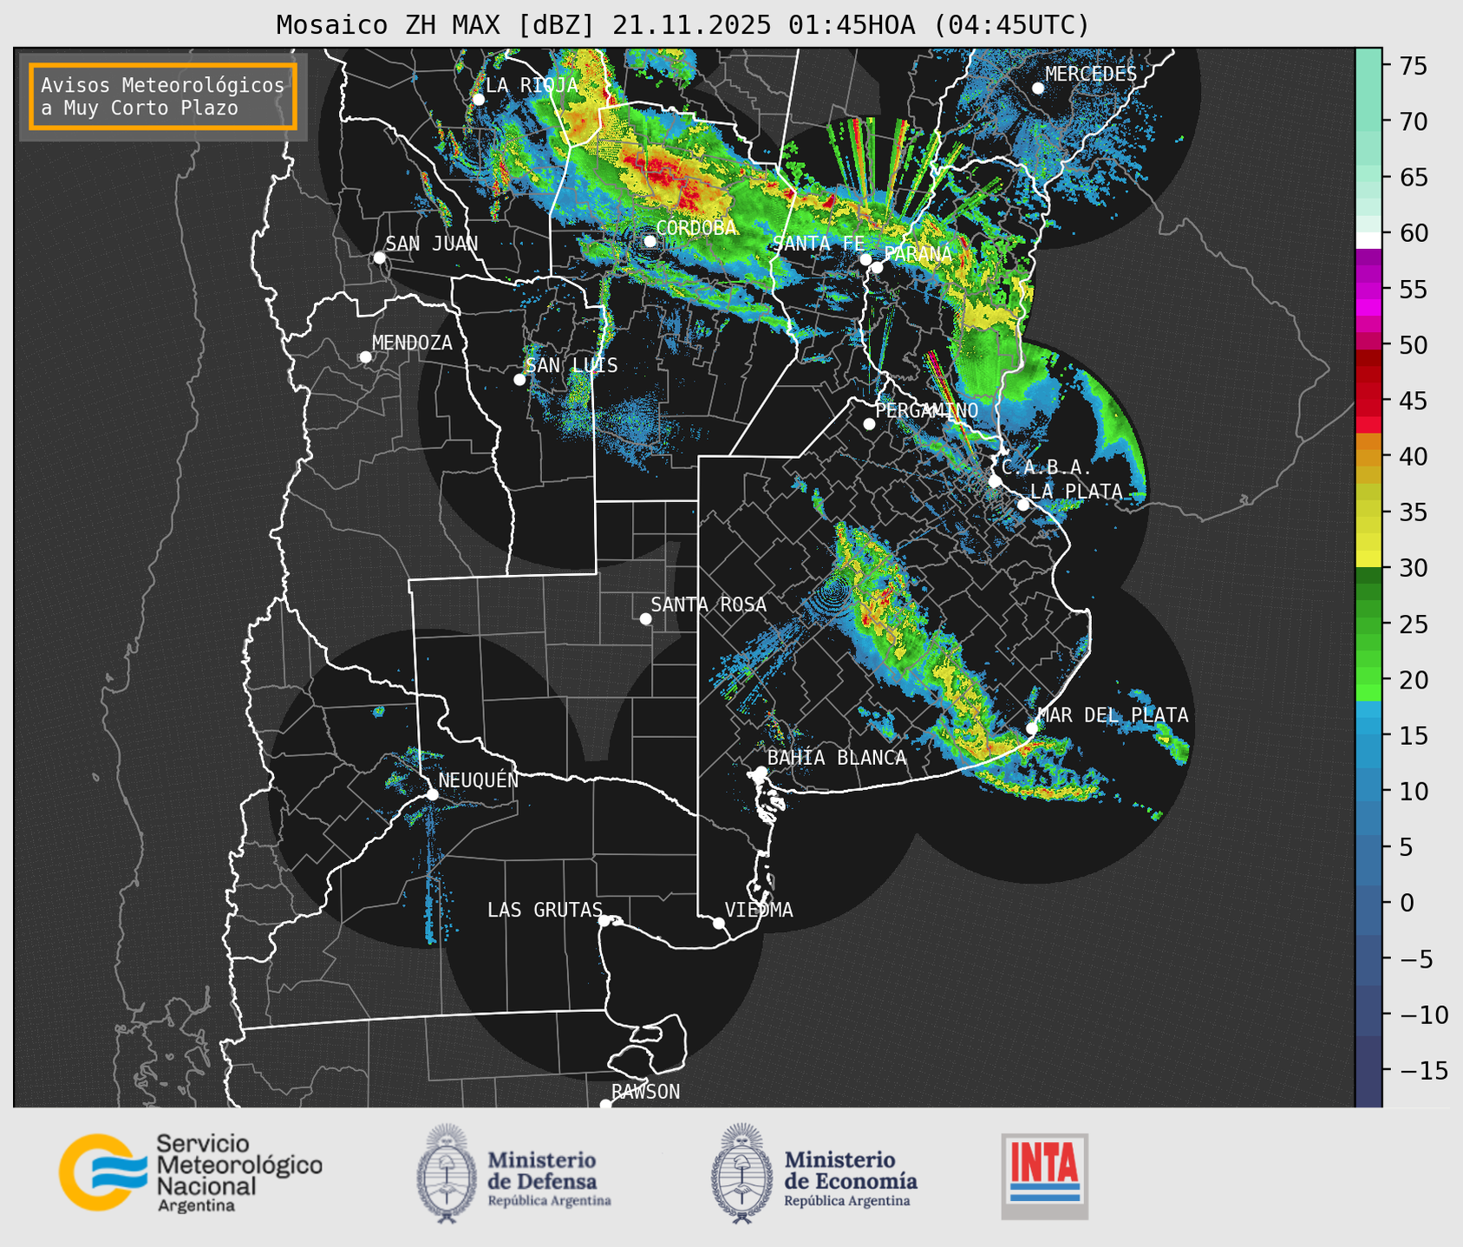The height and width of the screenshot is (1247, 1463).
Task: Click the RAWSON city marker dot
Action: tap(605, 1105)
